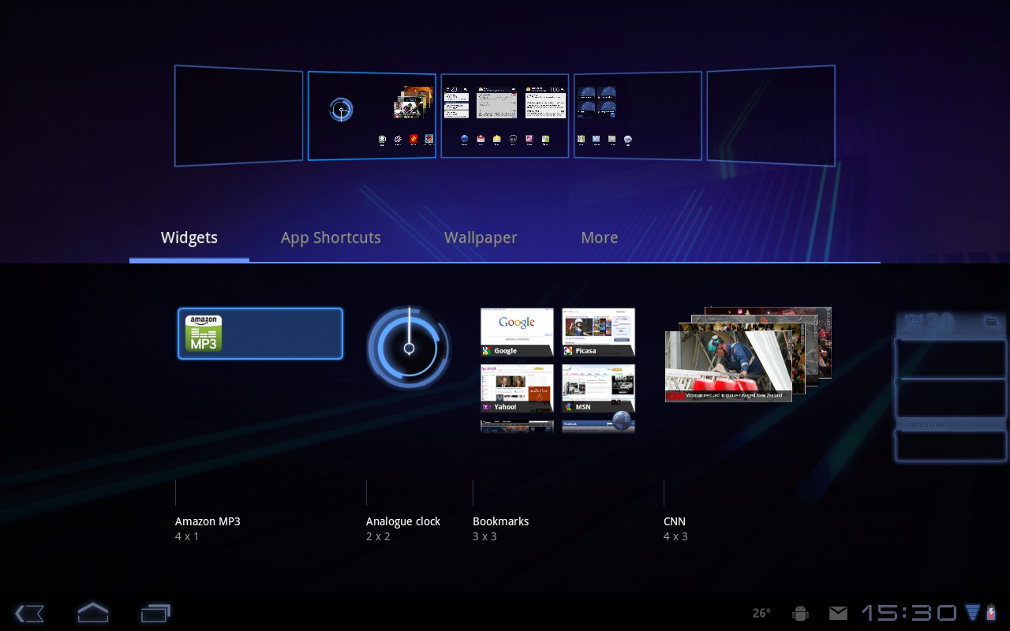Viewport: 1010px width, 631px height.
Task: Show the More tab
Action: (600, 237)
